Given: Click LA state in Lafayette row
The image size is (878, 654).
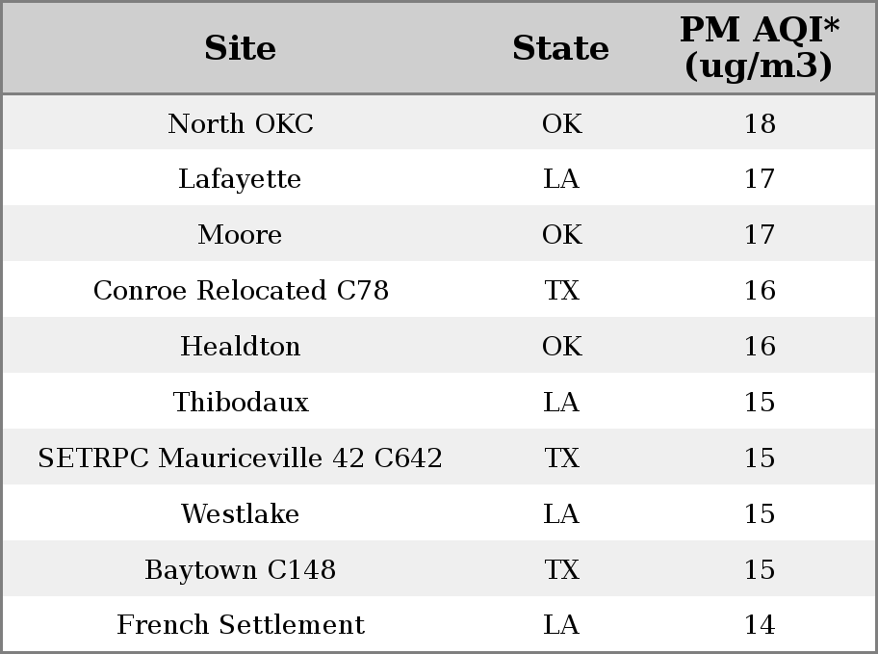Looking at the screenshot, I should point(561,179).
